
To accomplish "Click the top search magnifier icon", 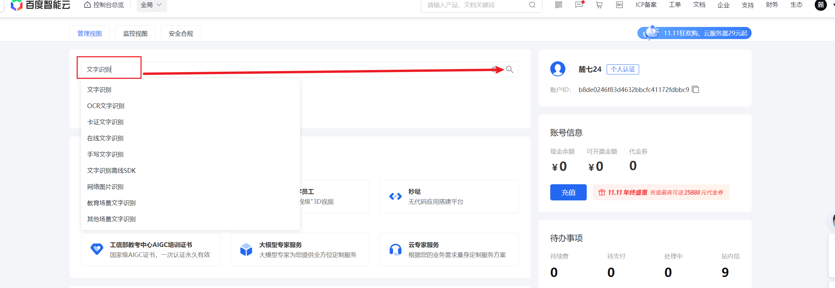I will (532, 5).
